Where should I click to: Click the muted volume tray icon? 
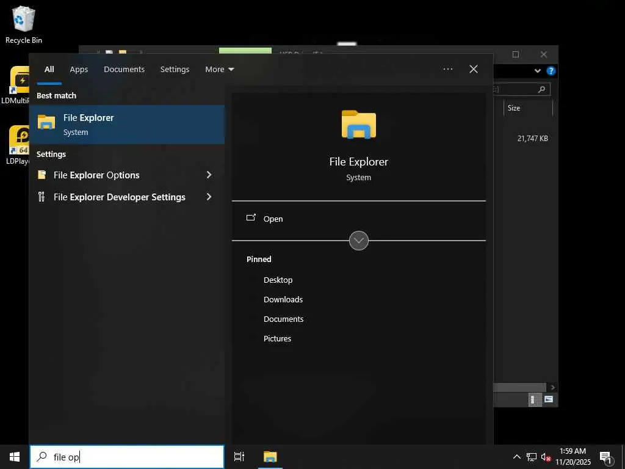pyautogui.click(x=546, y=457)
